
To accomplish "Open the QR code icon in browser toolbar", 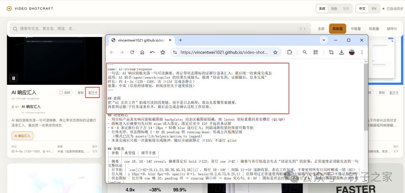I will [x=316, y=52].
